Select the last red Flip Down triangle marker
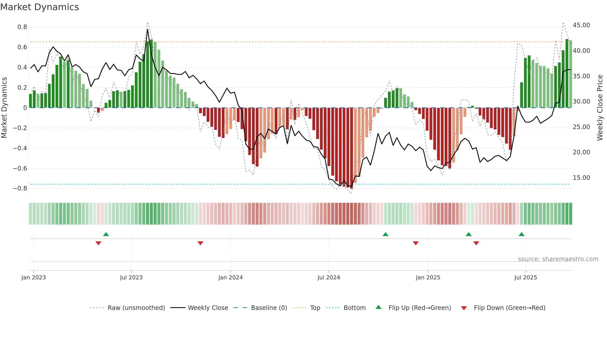The image size is (607, 341). [476, 243]
